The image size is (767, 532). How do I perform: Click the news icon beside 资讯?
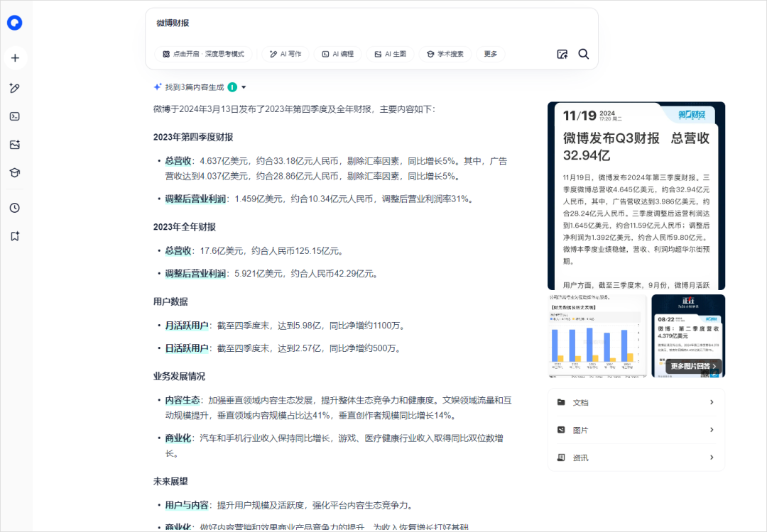pos(561,458)
